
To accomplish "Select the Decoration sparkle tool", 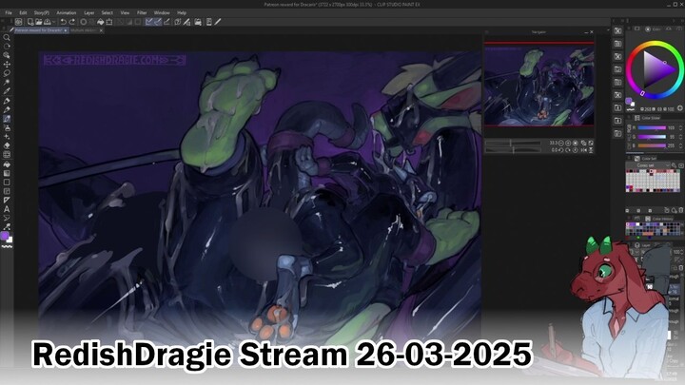I will [x=7, y=137].
